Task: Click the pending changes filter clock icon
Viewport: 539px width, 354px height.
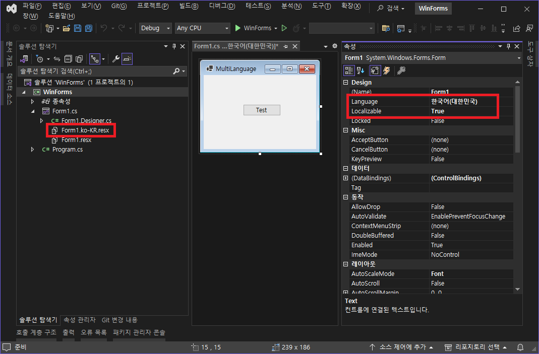Action: point(40,59)
